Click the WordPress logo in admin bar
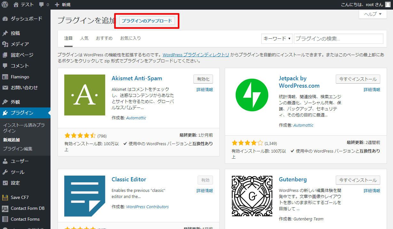Image resolution: width=393 pixels, height=229 pixels. pyautogui.click(x=5, y=4)
